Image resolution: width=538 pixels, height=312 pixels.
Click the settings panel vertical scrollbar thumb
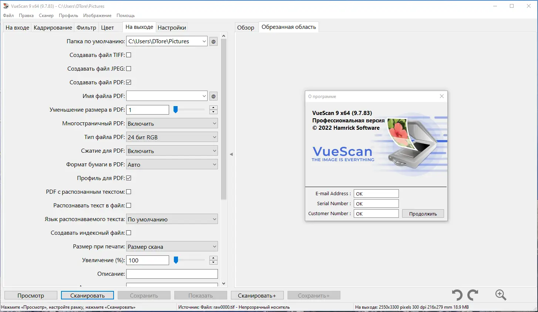click(x=223, y=119)
